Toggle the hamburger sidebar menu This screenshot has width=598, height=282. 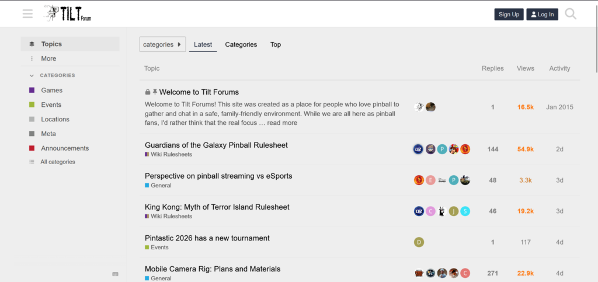(27, 14)
